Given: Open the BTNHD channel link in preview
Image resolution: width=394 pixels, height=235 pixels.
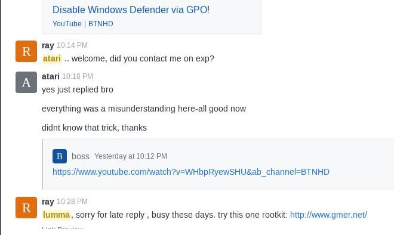Looking at the screenshot, I should pyautogui.click(x=100, y=24).
